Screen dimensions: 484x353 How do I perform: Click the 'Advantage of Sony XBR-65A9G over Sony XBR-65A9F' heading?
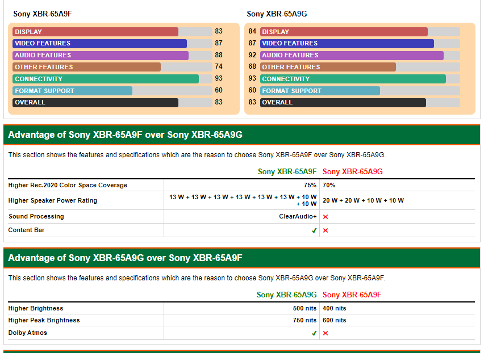pos(126,258)
